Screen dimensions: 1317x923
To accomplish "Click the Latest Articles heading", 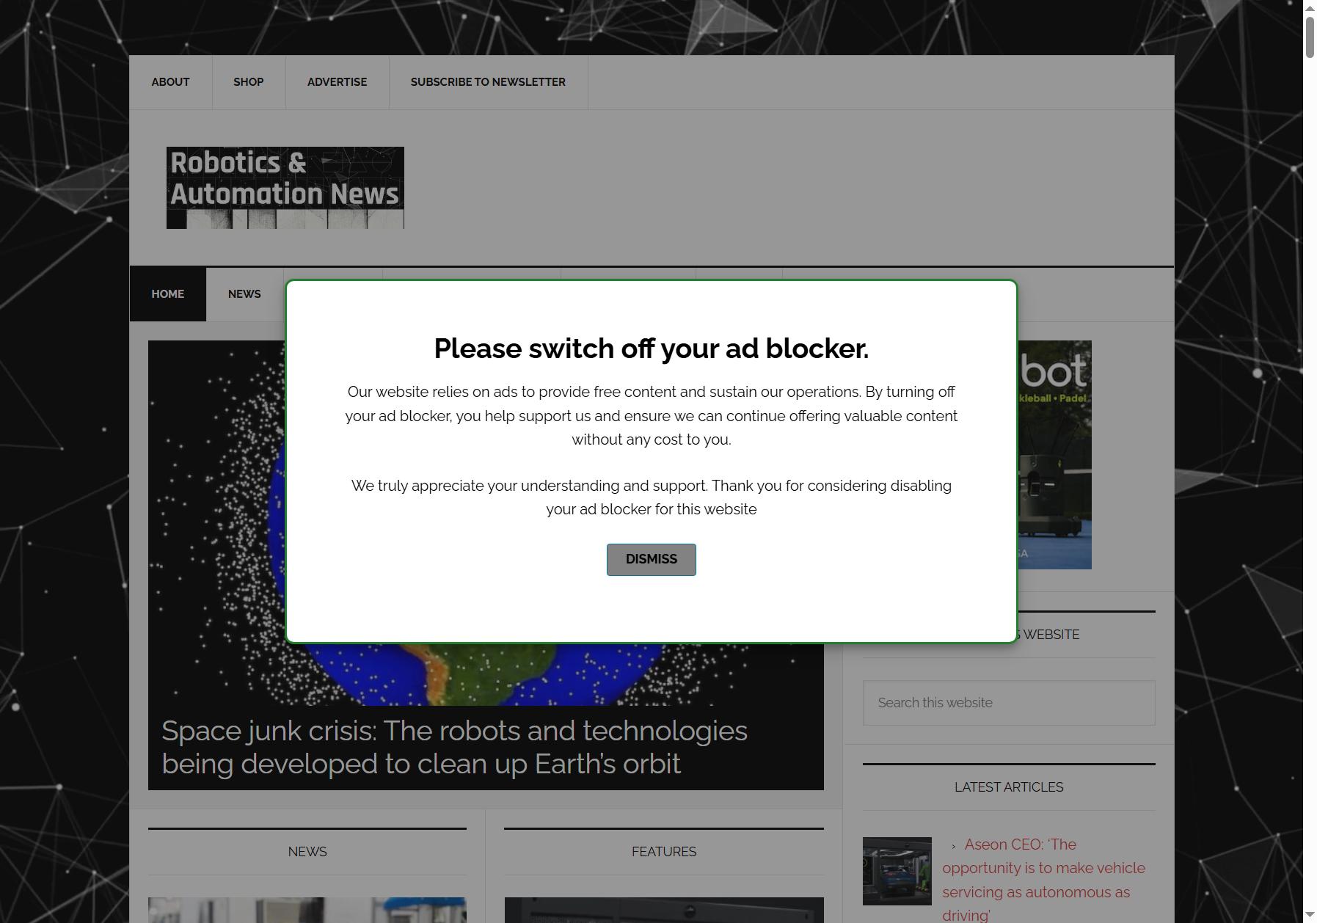I will click(1009, 787).
